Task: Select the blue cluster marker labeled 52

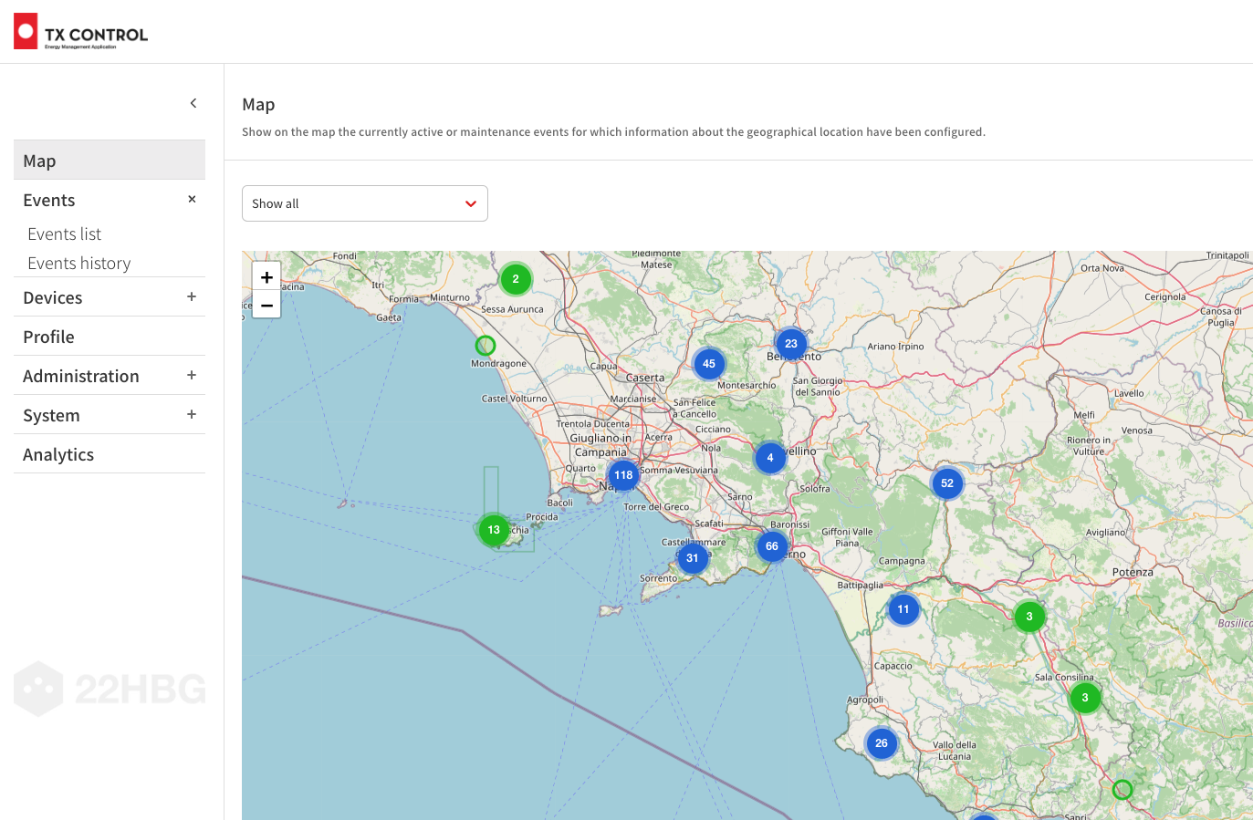Action: click(946, 483)
